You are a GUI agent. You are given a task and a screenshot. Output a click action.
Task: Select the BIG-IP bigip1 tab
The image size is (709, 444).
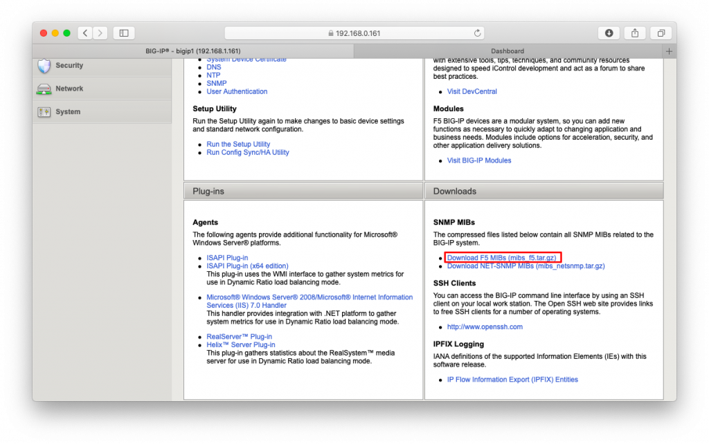192,51
